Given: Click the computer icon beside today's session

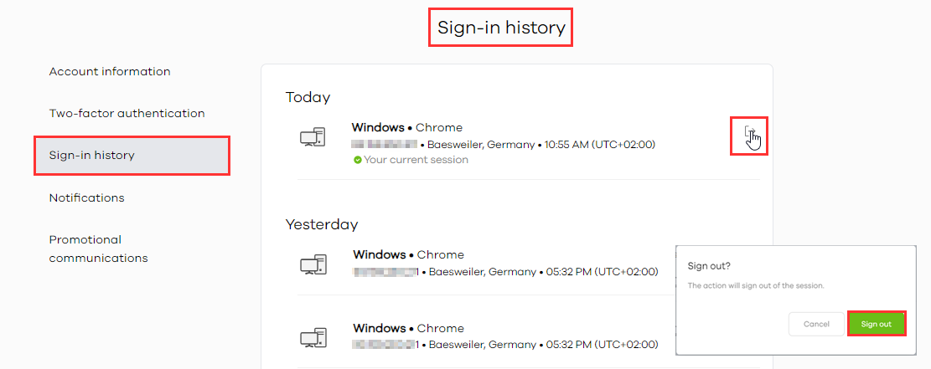Looking at the screenshot, I should point(313,138).
